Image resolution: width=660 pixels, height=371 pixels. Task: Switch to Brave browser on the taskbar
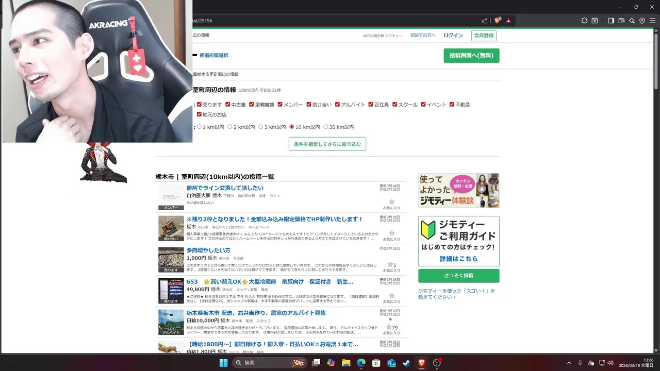point(422,363)
